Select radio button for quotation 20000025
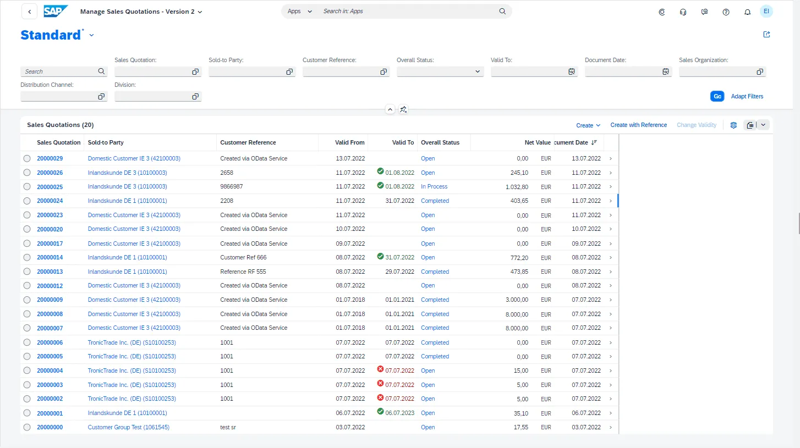Image resolution: width=800 pixels, height=448 pixels. [27, 187]
